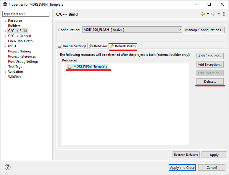Click the forward navigation arrow icon
The width and height of the screenshot is (229, 175).
coord(213,14)
